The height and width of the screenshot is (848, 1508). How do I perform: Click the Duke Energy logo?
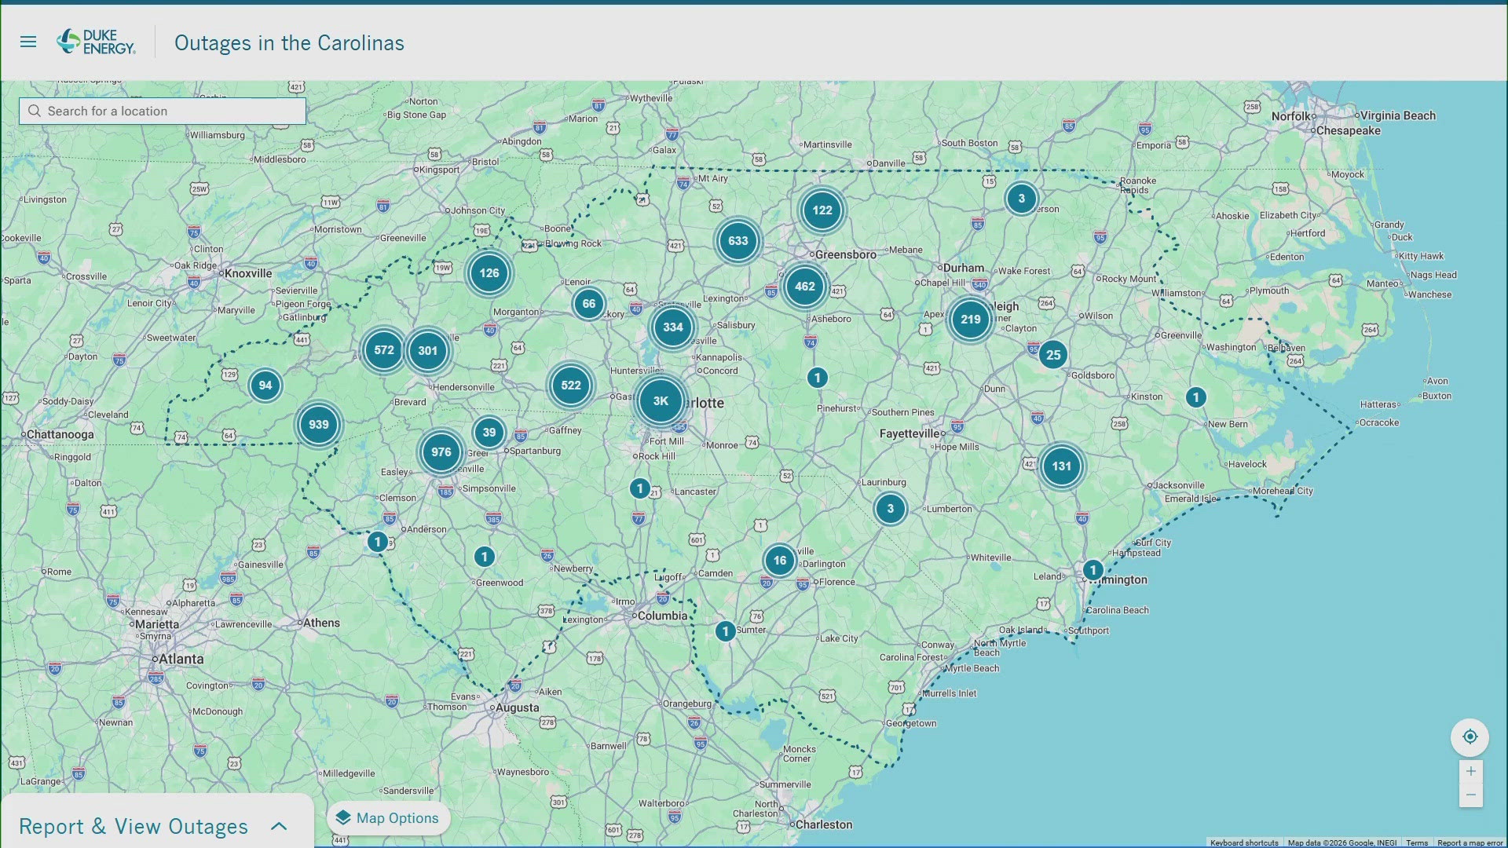[96, 42]
